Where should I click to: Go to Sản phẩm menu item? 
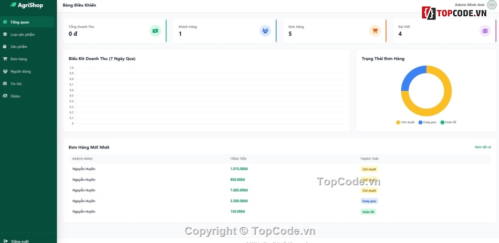27,46
